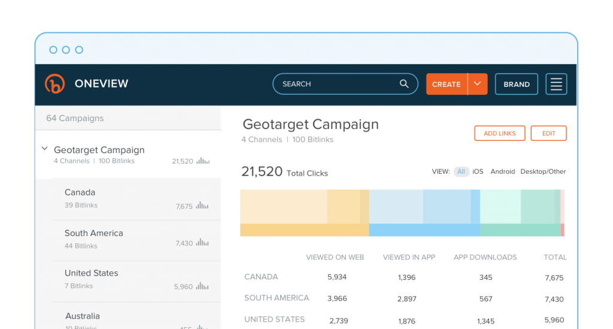The height and width of the screenshot is (329, 613).
Task: Click the light blue chart segment
Action: click(x=395, y=207)
